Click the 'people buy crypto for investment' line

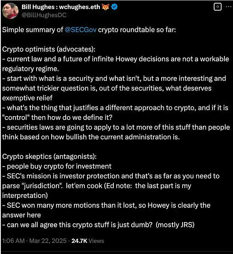(58, 166)
